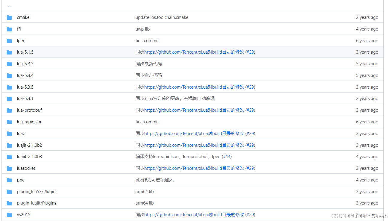Click the folder icon beside lua-5.1.5
The width and height of the screenshot is (392, 221).
tap(9, 52)
